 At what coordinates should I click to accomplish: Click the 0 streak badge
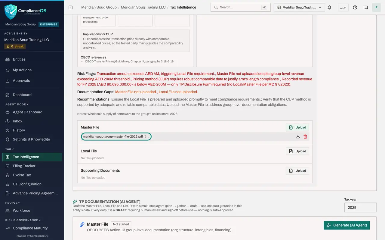15,46
